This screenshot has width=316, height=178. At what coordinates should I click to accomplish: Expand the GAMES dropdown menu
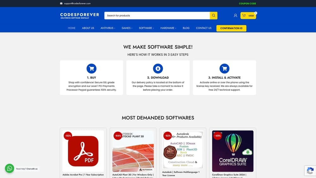click(127, 28)
